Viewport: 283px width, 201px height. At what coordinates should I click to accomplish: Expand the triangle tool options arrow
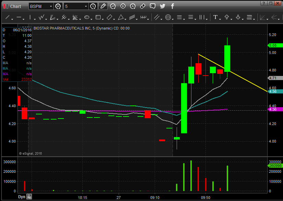click(126, 19)
